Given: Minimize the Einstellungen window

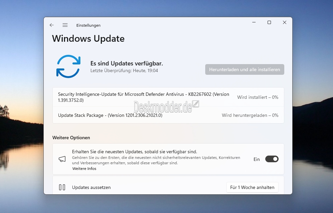Looking at the screenshot, I should 254,22.
